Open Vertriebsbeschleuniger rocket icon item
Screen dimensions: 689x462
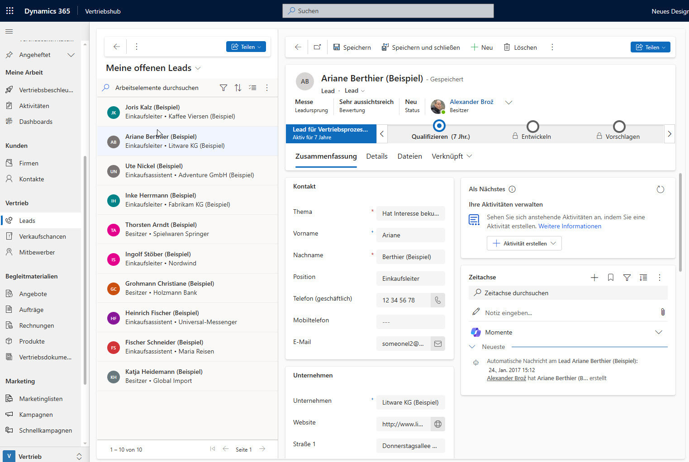[41, 90]
